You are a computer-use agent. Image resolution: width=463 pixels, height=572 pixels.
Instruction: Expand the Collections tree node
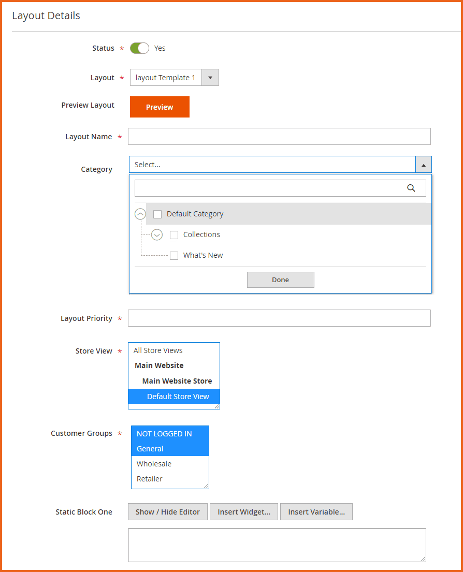[157, 235]
